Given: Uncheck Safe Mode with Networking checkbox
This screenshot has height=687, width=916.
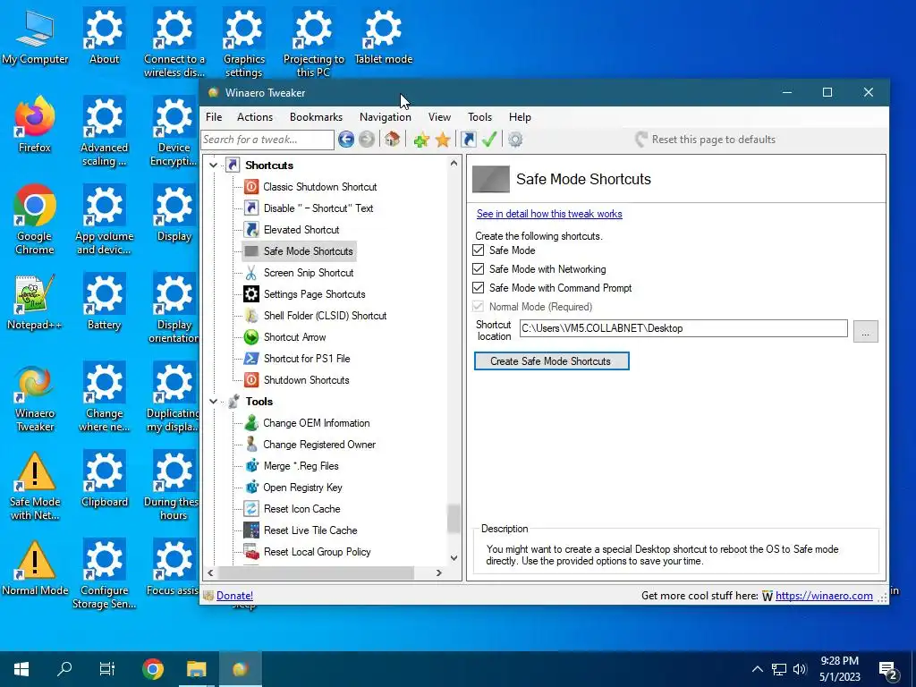Looking at the screenshot, I should click(479, 268).
